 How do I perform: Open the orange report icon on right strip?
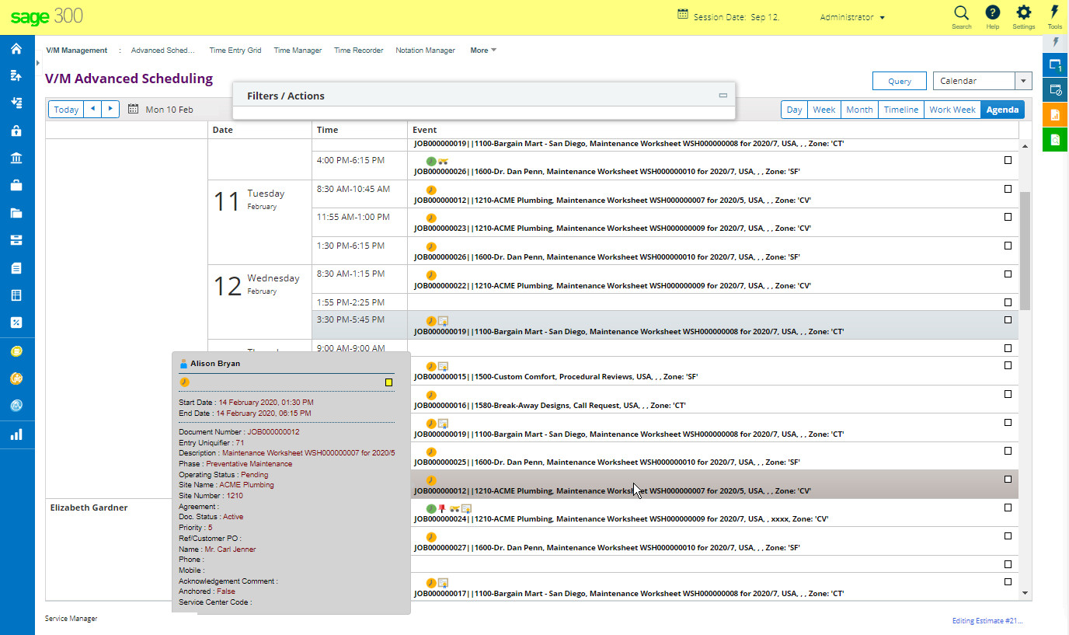(1055, 114)
